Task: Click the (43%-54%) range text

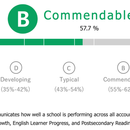Action: pyautogui.click(x=69, y=89)
